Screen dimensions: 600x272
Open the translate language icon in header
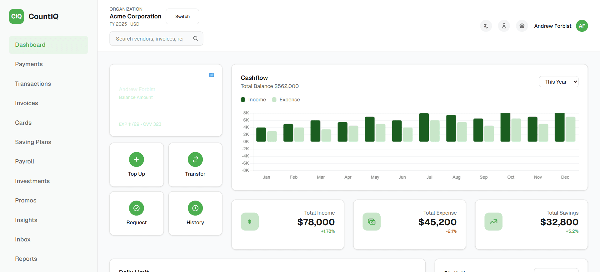click(486, 26)
